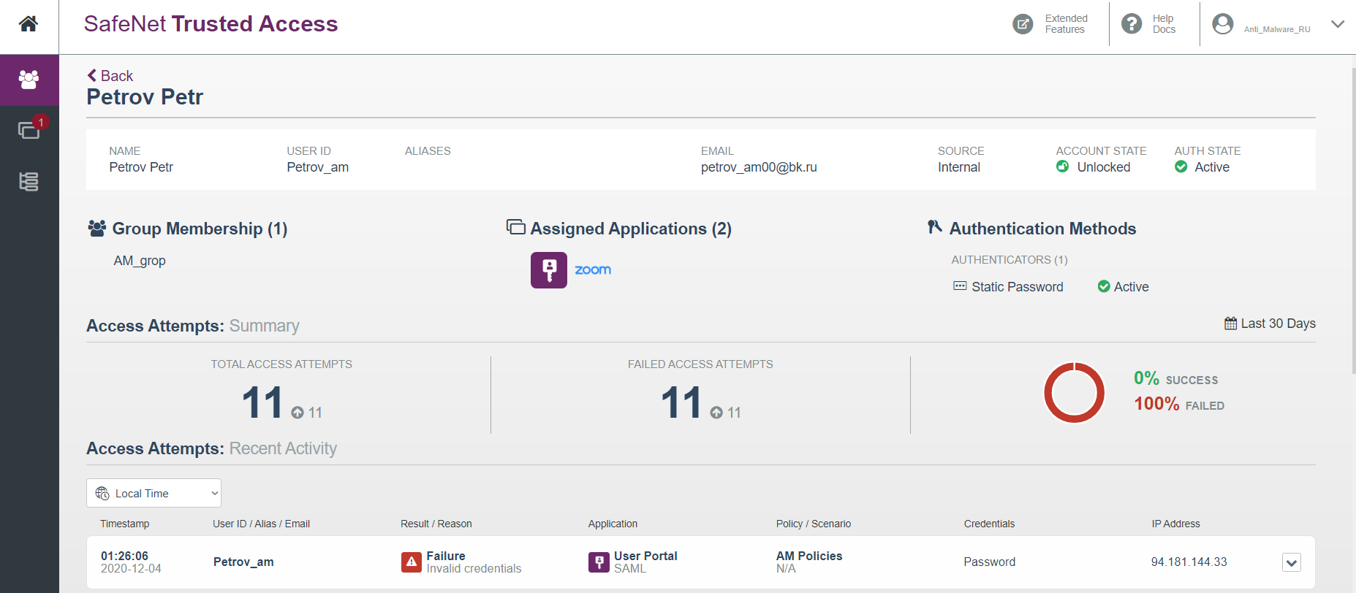
Task: Open the Users section in sidebar
Action: point(29,80)
